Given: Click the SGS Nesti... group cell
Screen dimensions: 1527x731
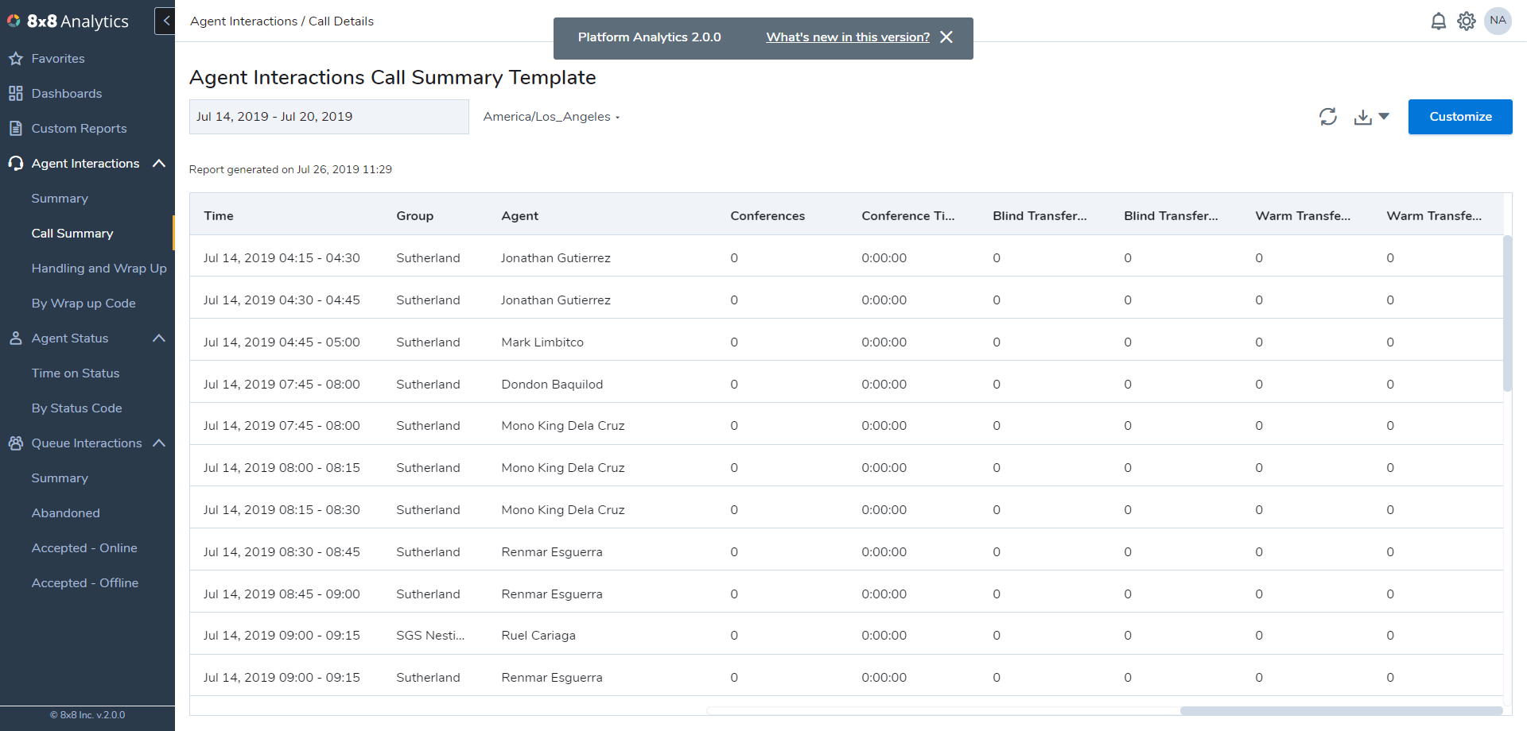Looking at the screenshot, I should (430, 636).
